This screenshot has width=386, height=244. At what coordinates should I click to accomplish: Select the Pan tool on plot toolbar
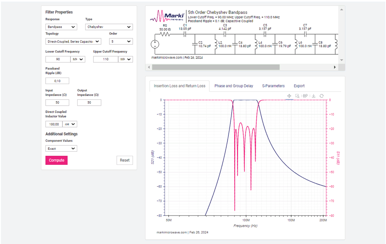point(289,96)
